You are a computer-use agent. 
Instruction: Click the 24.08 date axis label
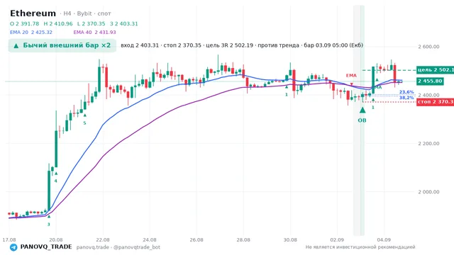[150, 240]
